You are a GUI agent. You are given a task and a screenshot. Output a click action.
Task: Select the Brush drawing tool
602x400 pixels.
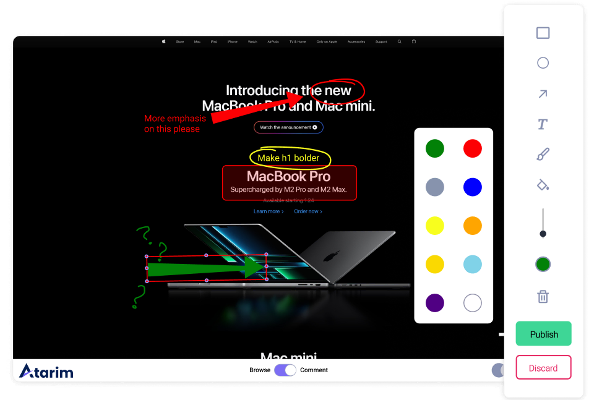[543, 153]
